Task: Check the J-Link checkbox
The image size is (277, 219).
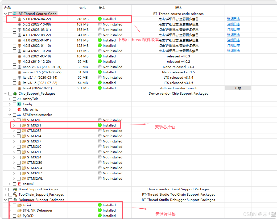Action: click(x=14, y=205)
